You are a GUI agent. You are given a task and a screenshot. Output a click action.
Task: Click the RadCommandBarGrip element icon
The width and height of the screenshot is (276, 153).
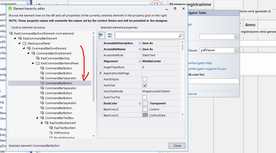38,58
